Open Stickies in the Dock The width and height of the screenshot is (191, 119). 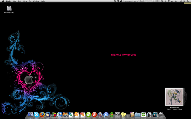coord(123,114)
